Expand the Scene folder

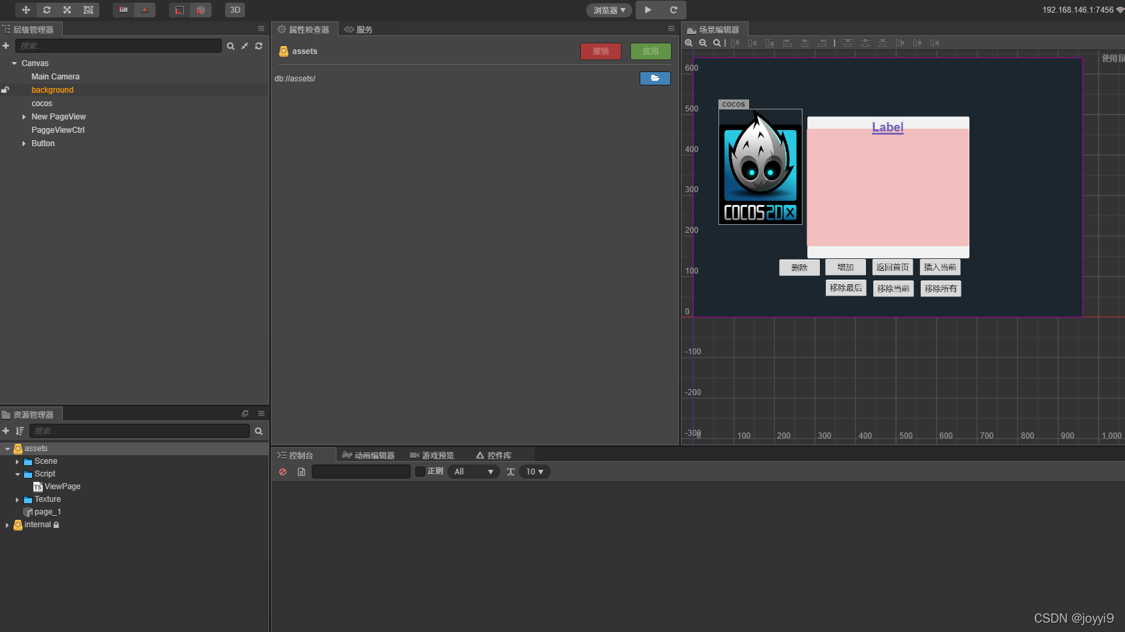click(x=17, y=462)
